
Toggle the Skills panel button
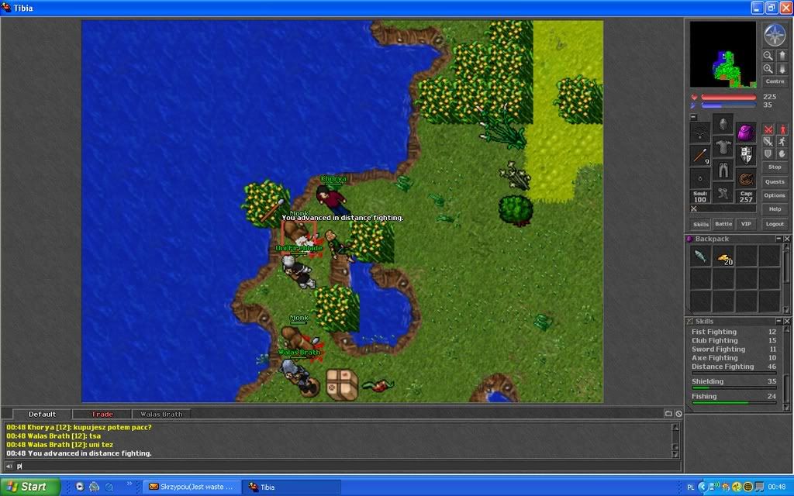pyautogui.click(x=701, y=224)
